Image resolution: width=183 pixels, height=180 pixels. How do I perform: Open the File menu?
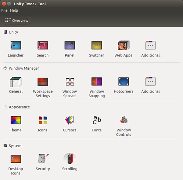tap(5, 10)
